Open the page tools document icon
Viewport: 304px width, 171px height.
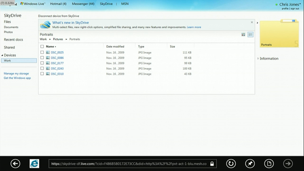point(269,164)
